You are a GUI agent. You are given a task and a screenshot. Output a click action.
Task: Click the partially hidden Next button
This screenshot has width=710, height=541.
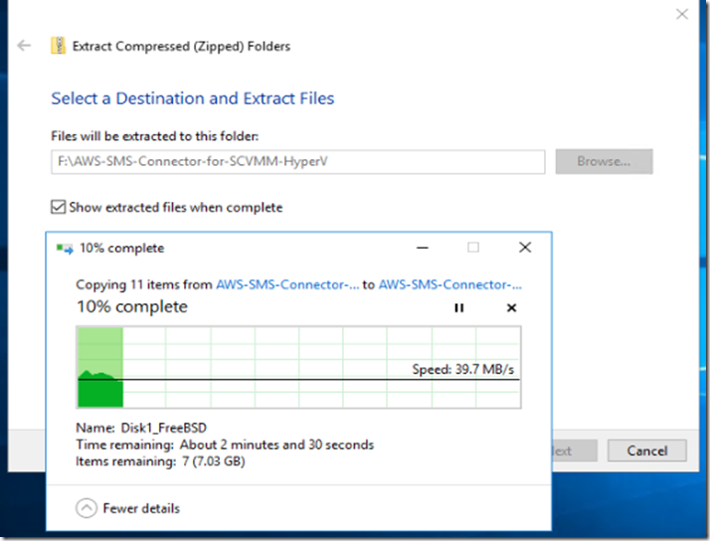574,451
